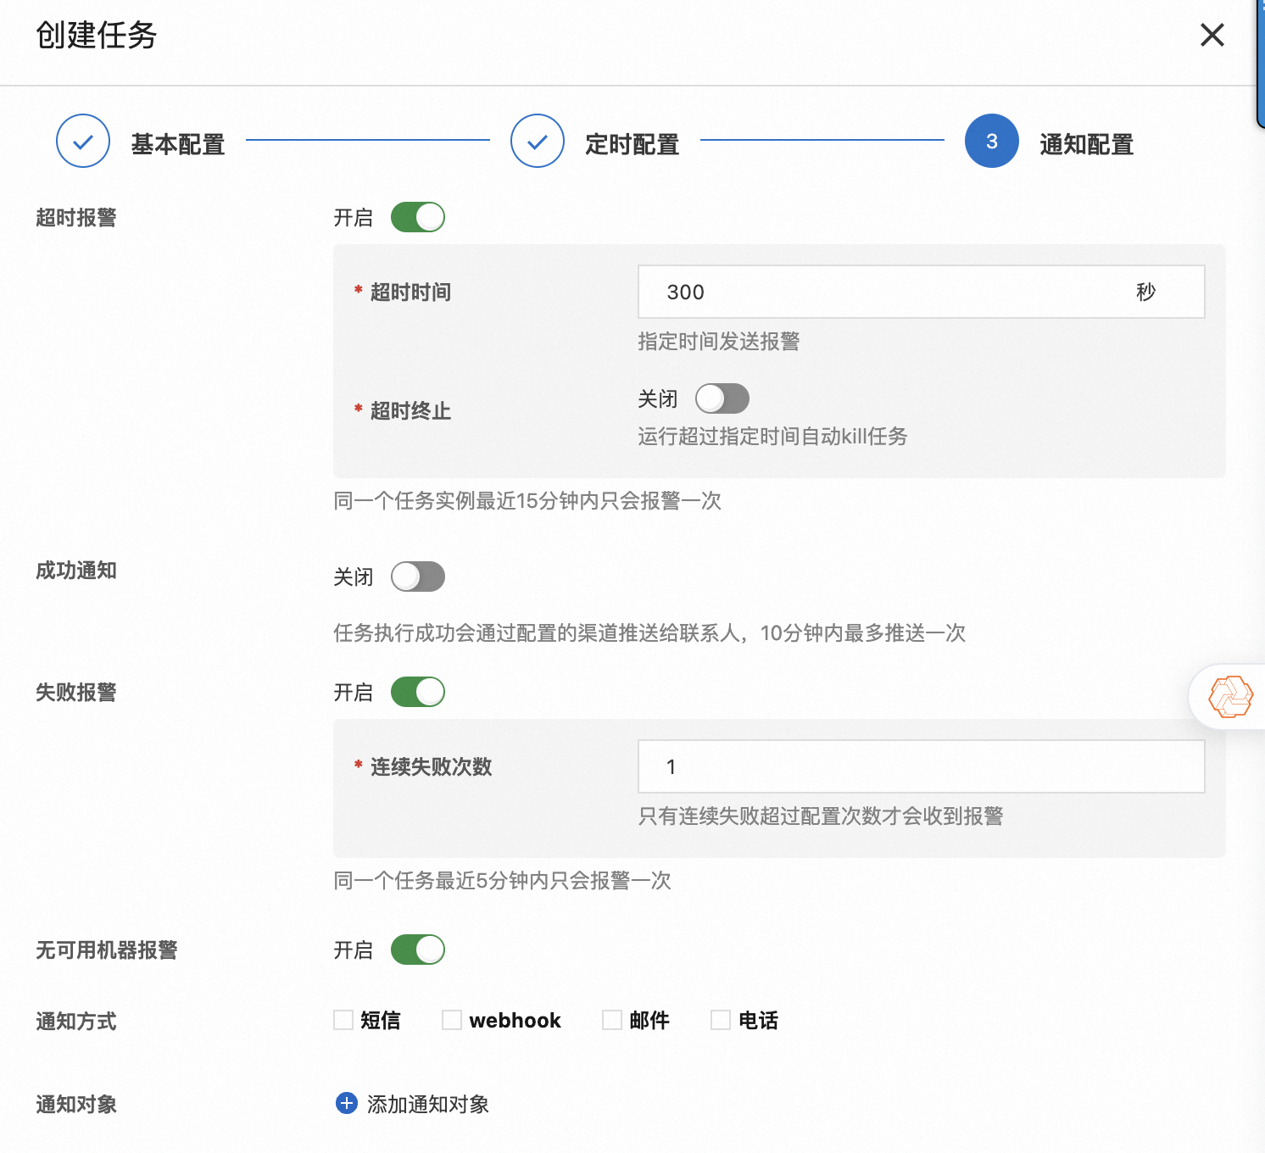Check the 短信 notification checkbox
1265x1153 pixels.
click(x=343, y=1020)
